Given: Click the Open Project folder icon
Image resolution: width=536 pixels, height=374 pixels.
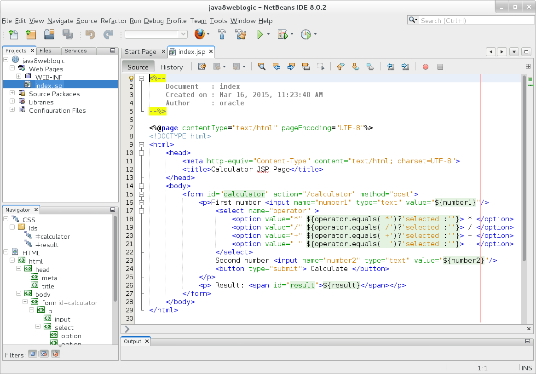Looking at the screenshot, I should 49,35.
